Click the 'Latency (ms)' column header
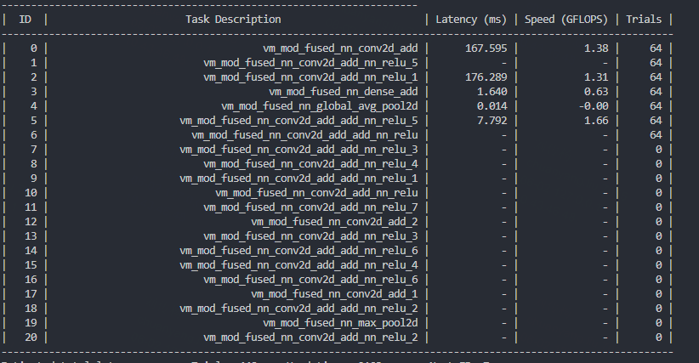Screen dimensions: 699x363 point(470,19)
